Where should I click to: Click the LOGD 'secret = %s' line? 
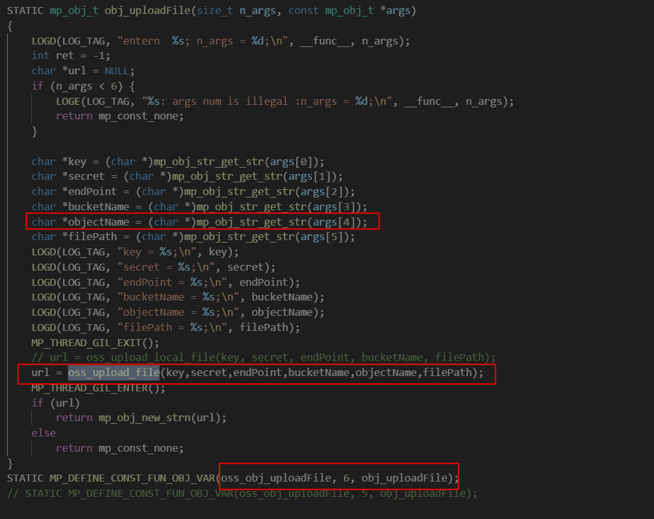pyautogui.click(x=154, y=267)
